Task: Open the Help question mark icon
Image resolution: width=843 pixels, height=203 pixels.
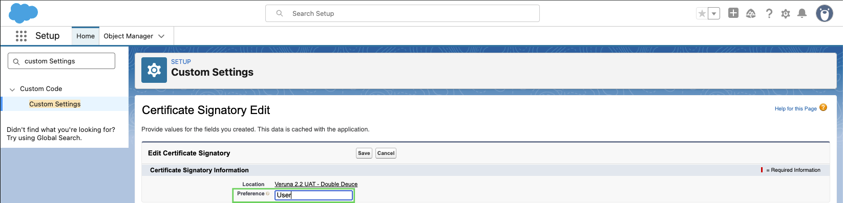Action: point(769,14)
